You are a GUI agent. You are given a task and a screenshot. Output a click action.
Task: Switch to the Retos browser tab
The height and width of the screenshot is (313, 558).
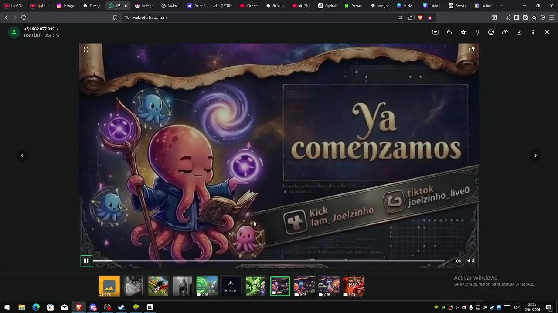458,6
